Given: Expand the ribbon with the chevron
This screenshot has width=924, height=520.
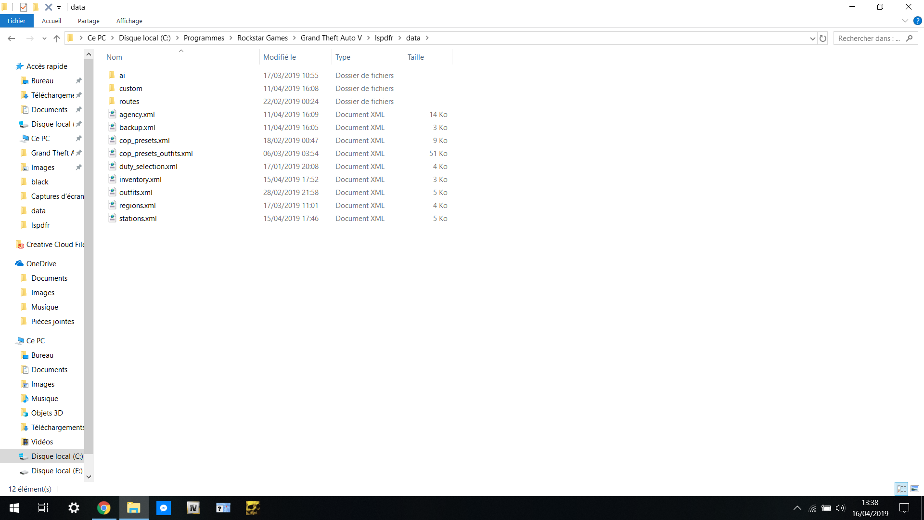Looking at the screenshot, I should click(905, 21).
